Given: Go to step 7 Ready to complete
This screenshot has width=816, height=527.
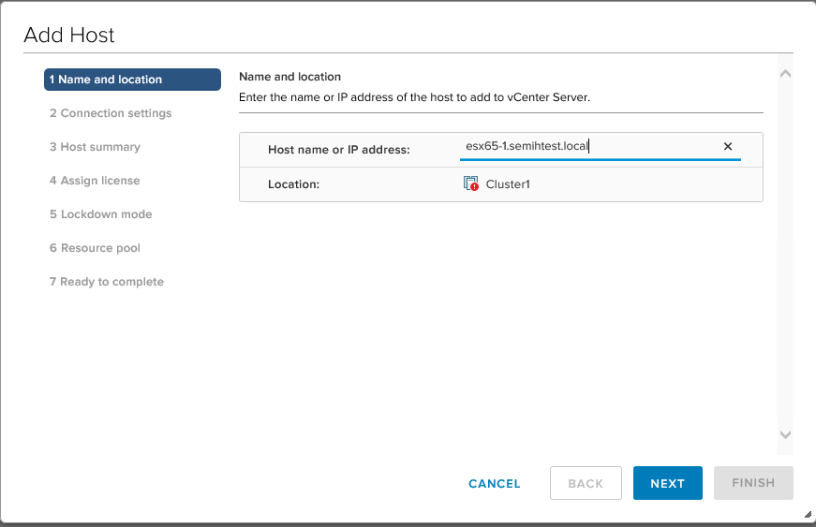Looking at the screenshot, I should coord(107,282).
